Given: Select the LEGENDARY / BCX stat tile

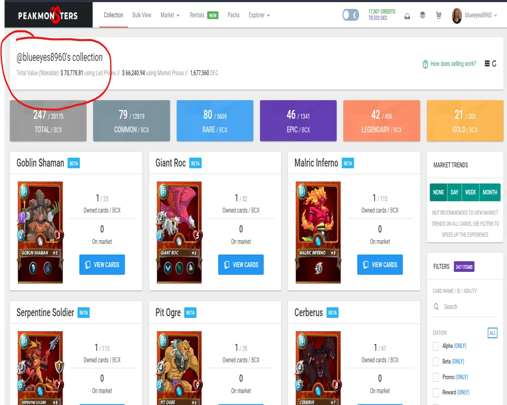Looking at the screenshot, I should pyautogui.click(x=382, y=121).
